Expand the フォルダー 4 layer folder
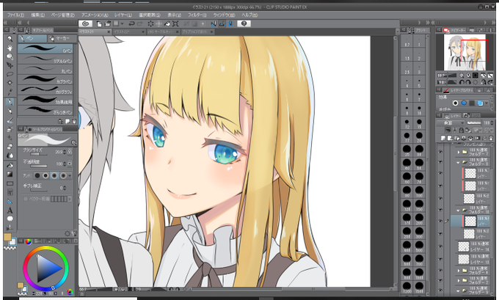Screen dimensions: 499x300 (x=459, y=271)
